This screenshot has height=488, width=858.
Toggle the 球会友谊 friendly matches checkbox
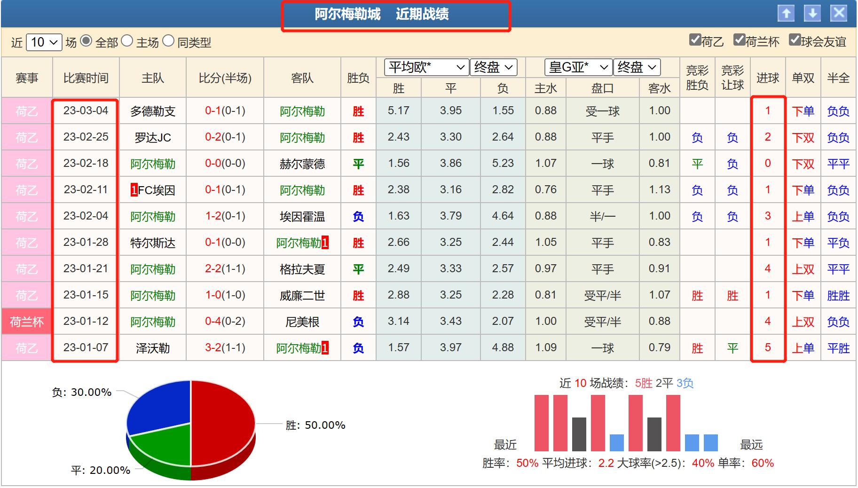click(795, 41)
